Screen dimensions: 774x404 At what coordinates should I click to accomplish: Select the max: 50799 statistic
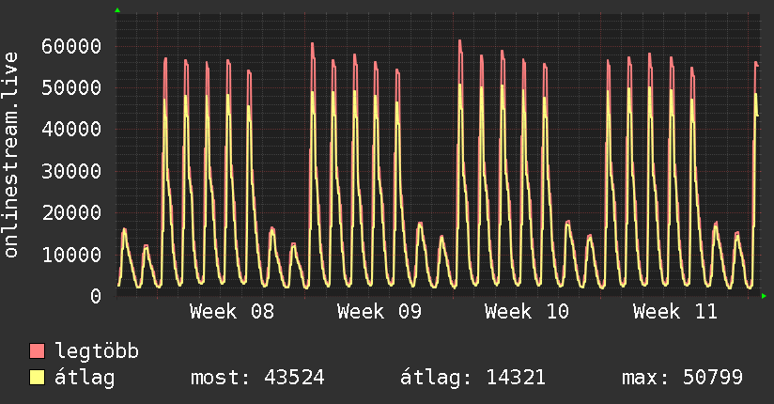(x=683, y=378)
